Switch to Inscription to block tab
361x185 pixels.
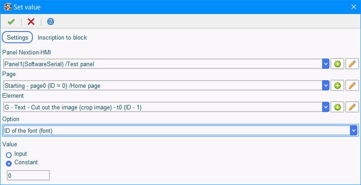pyautogui.click(x=62, y=37)
